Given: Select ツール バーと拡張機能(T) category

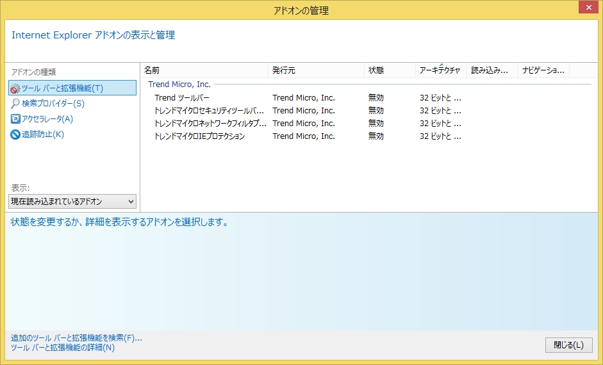Looking at the screenshot, I should point(72,88).
